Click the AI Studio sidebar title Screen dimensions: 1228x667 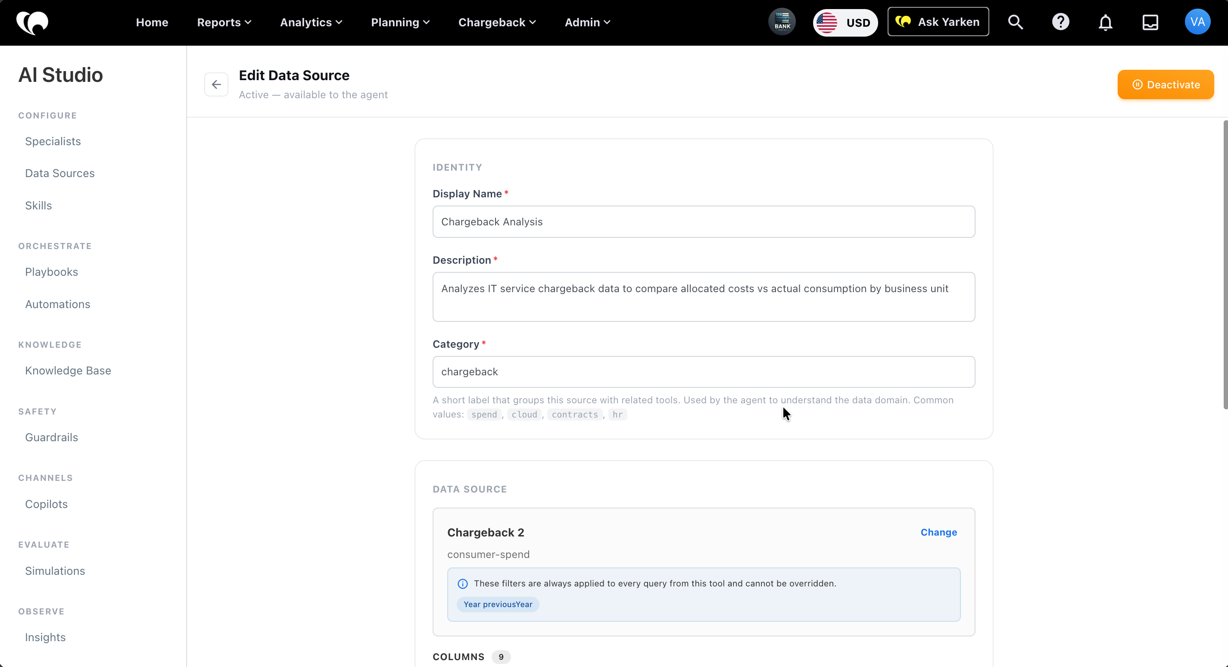[x=61, y=75]
